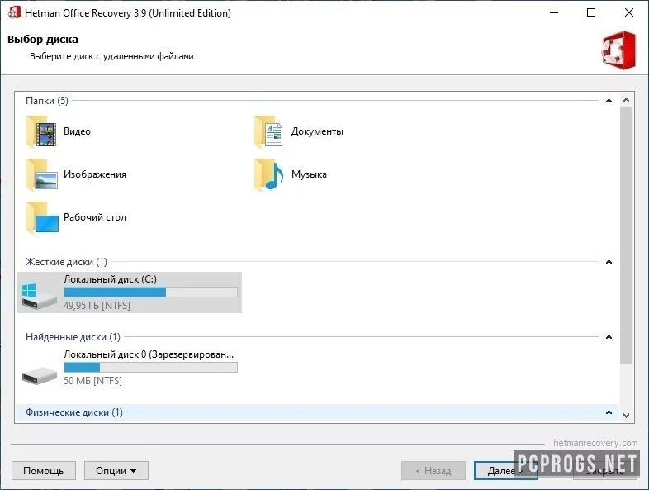The width and height of the screenshot is (649, 490).
Task: Select the Музыка folder icon
Action: click(x=269, y=175)
